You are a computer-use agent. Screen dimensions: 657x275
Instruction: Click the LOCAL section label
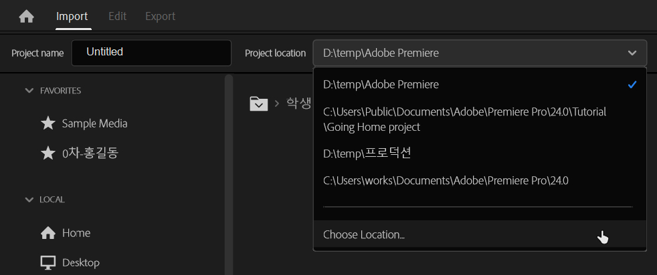click(52, 200)
